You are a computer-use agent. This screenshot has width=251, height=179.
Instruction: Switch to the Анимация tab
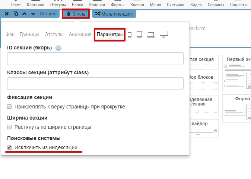[80, 35]
